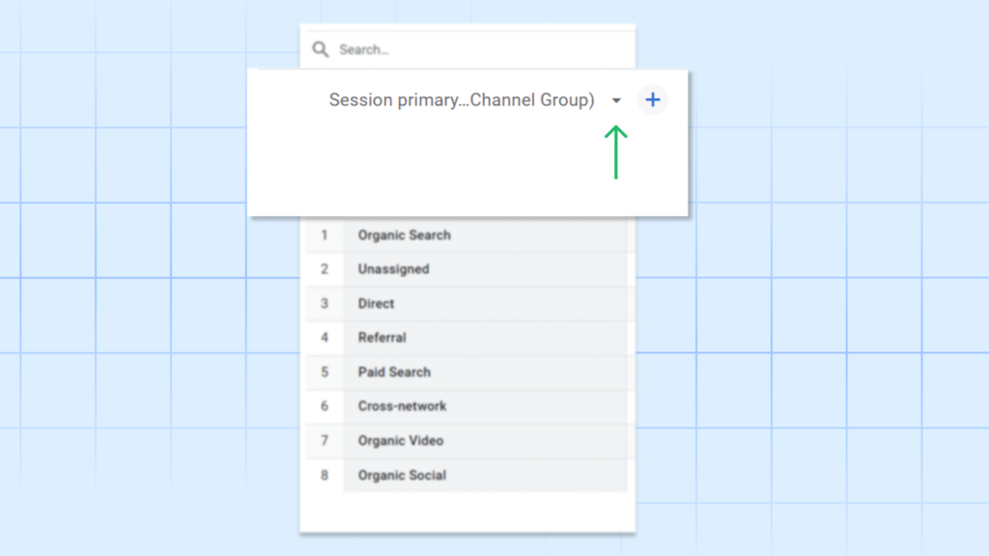Screen dimensions: 989x556
Task: Select the Referral channel row
Action: [382, 338]
